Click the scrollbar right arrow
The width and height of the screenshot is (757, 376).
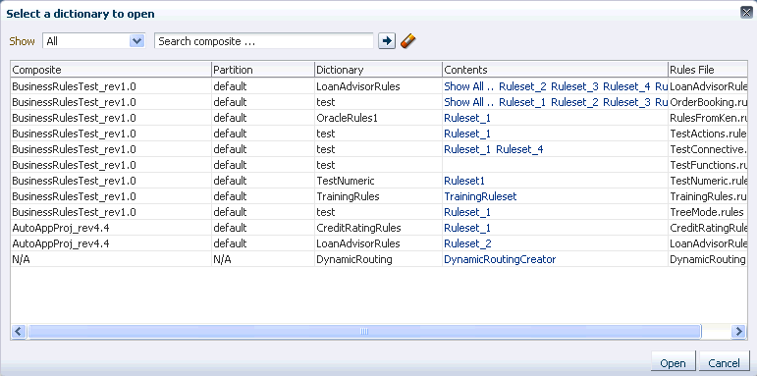pyautogui.click(x=738, y=331)
